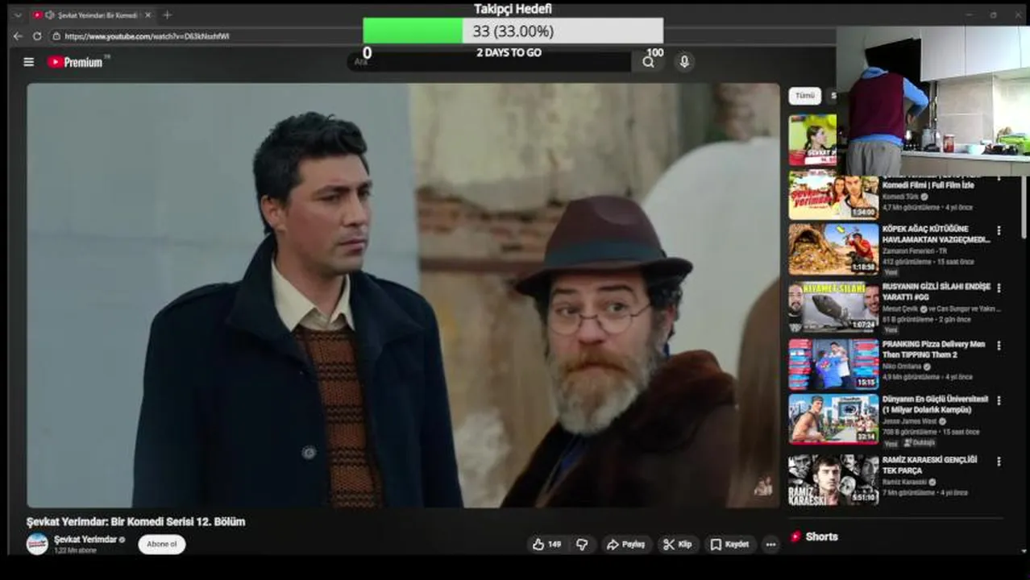
Task: Open options menu for PRANKING Pizza Delivery video
Action: point(999,346)
